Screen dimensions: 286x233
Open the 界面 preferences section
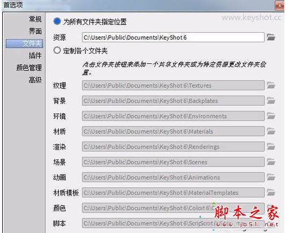click(35, 31)
